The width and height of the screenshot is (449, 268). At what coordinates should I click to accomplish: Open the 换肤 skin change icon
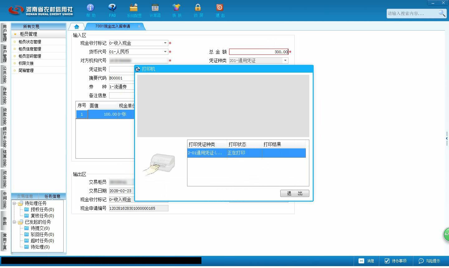tap(176, 7)
